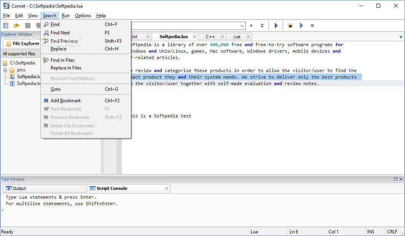
Task: Click the step-run toolbar icon
Action: [301, 26]
